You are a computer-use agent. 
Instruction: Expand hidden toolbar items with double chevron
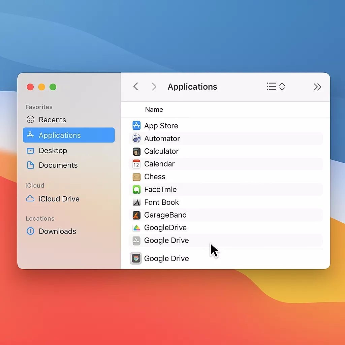click(x=317, y=87)
